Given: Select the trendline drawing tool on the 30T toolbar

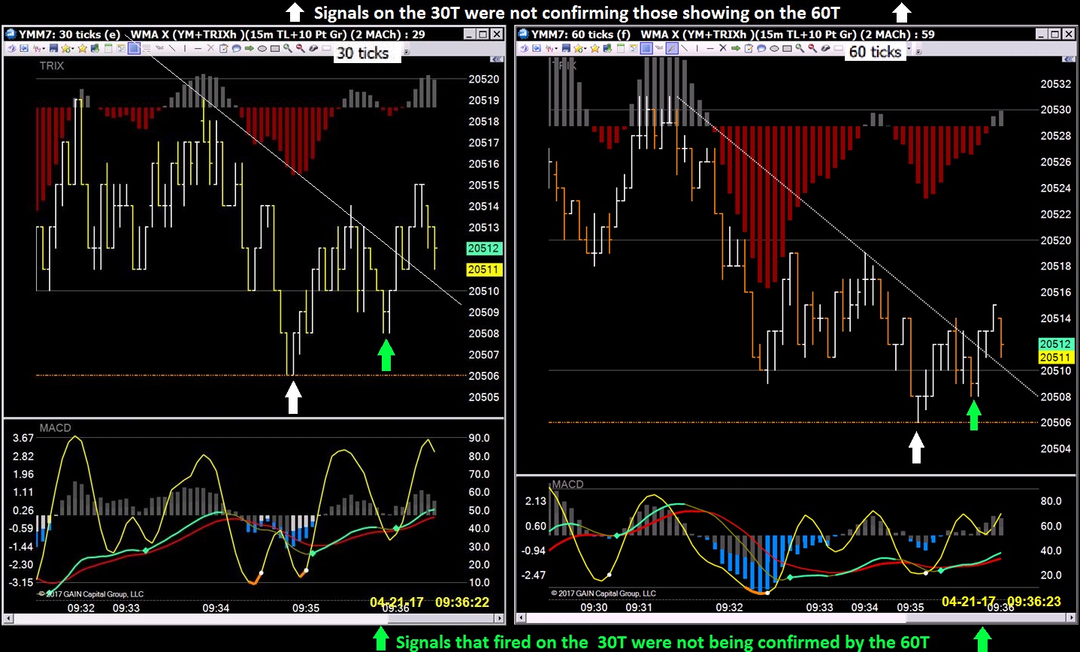Looking at the screenshot, I should (172, 48).
